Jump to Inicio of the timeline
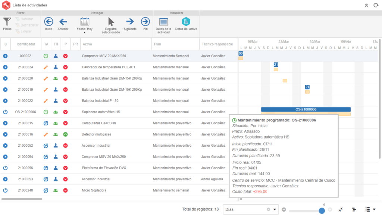382x215 pixels. click(x=48, y=22)
